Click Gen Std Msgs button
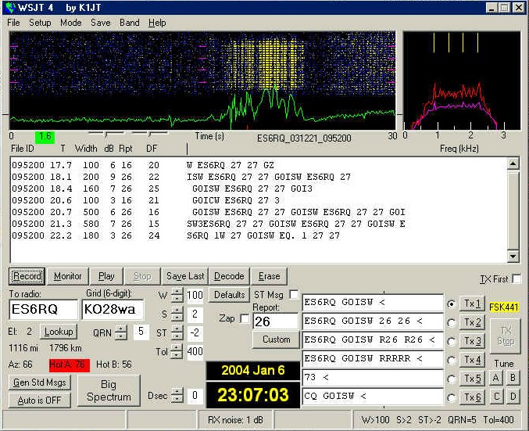The width and height of the screenshot is (529, 431). click(40, 383)
